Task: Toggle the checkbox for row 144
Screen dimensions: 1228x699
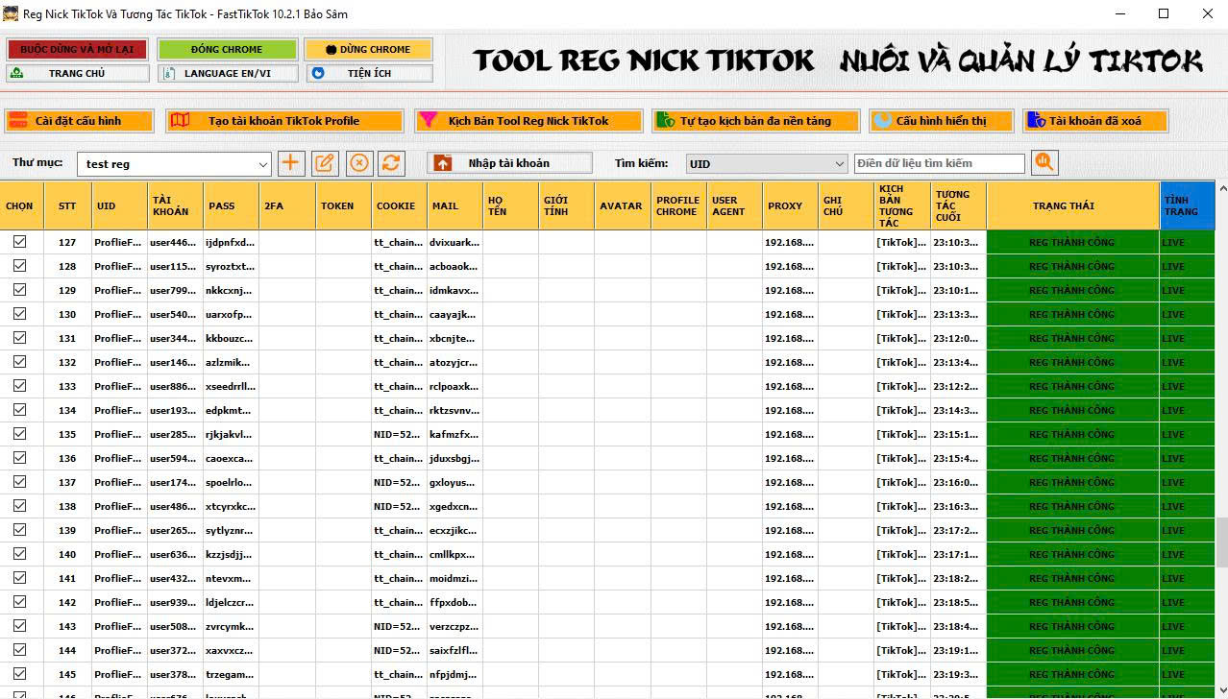Action: (19, 650)
